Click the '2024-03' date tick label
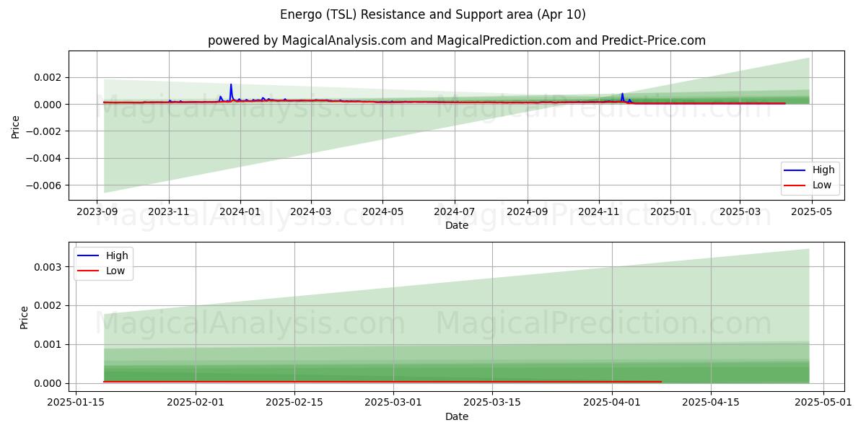The width and height of the screenshot is (866, 433). coord(311,212)
